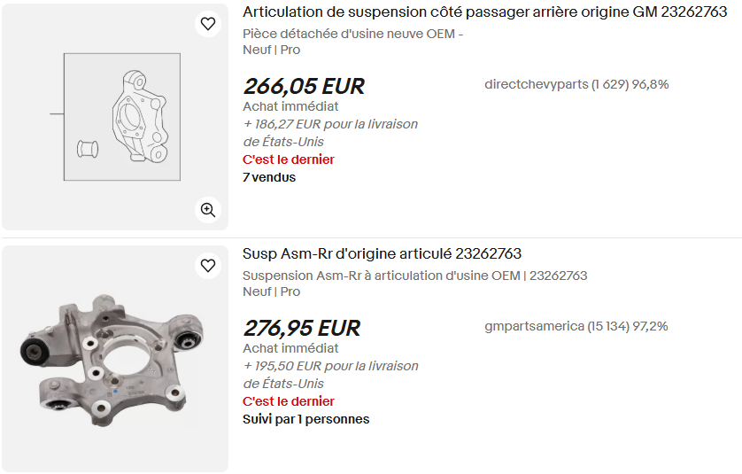Click the '7 vendus' sold count
This screenshot has height=474, width=742.
click(x=269, y=177)
